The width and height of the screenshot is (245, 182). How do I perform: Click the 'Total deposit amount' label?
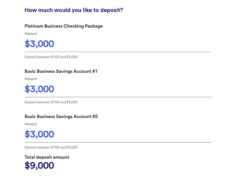coord(47,157)
